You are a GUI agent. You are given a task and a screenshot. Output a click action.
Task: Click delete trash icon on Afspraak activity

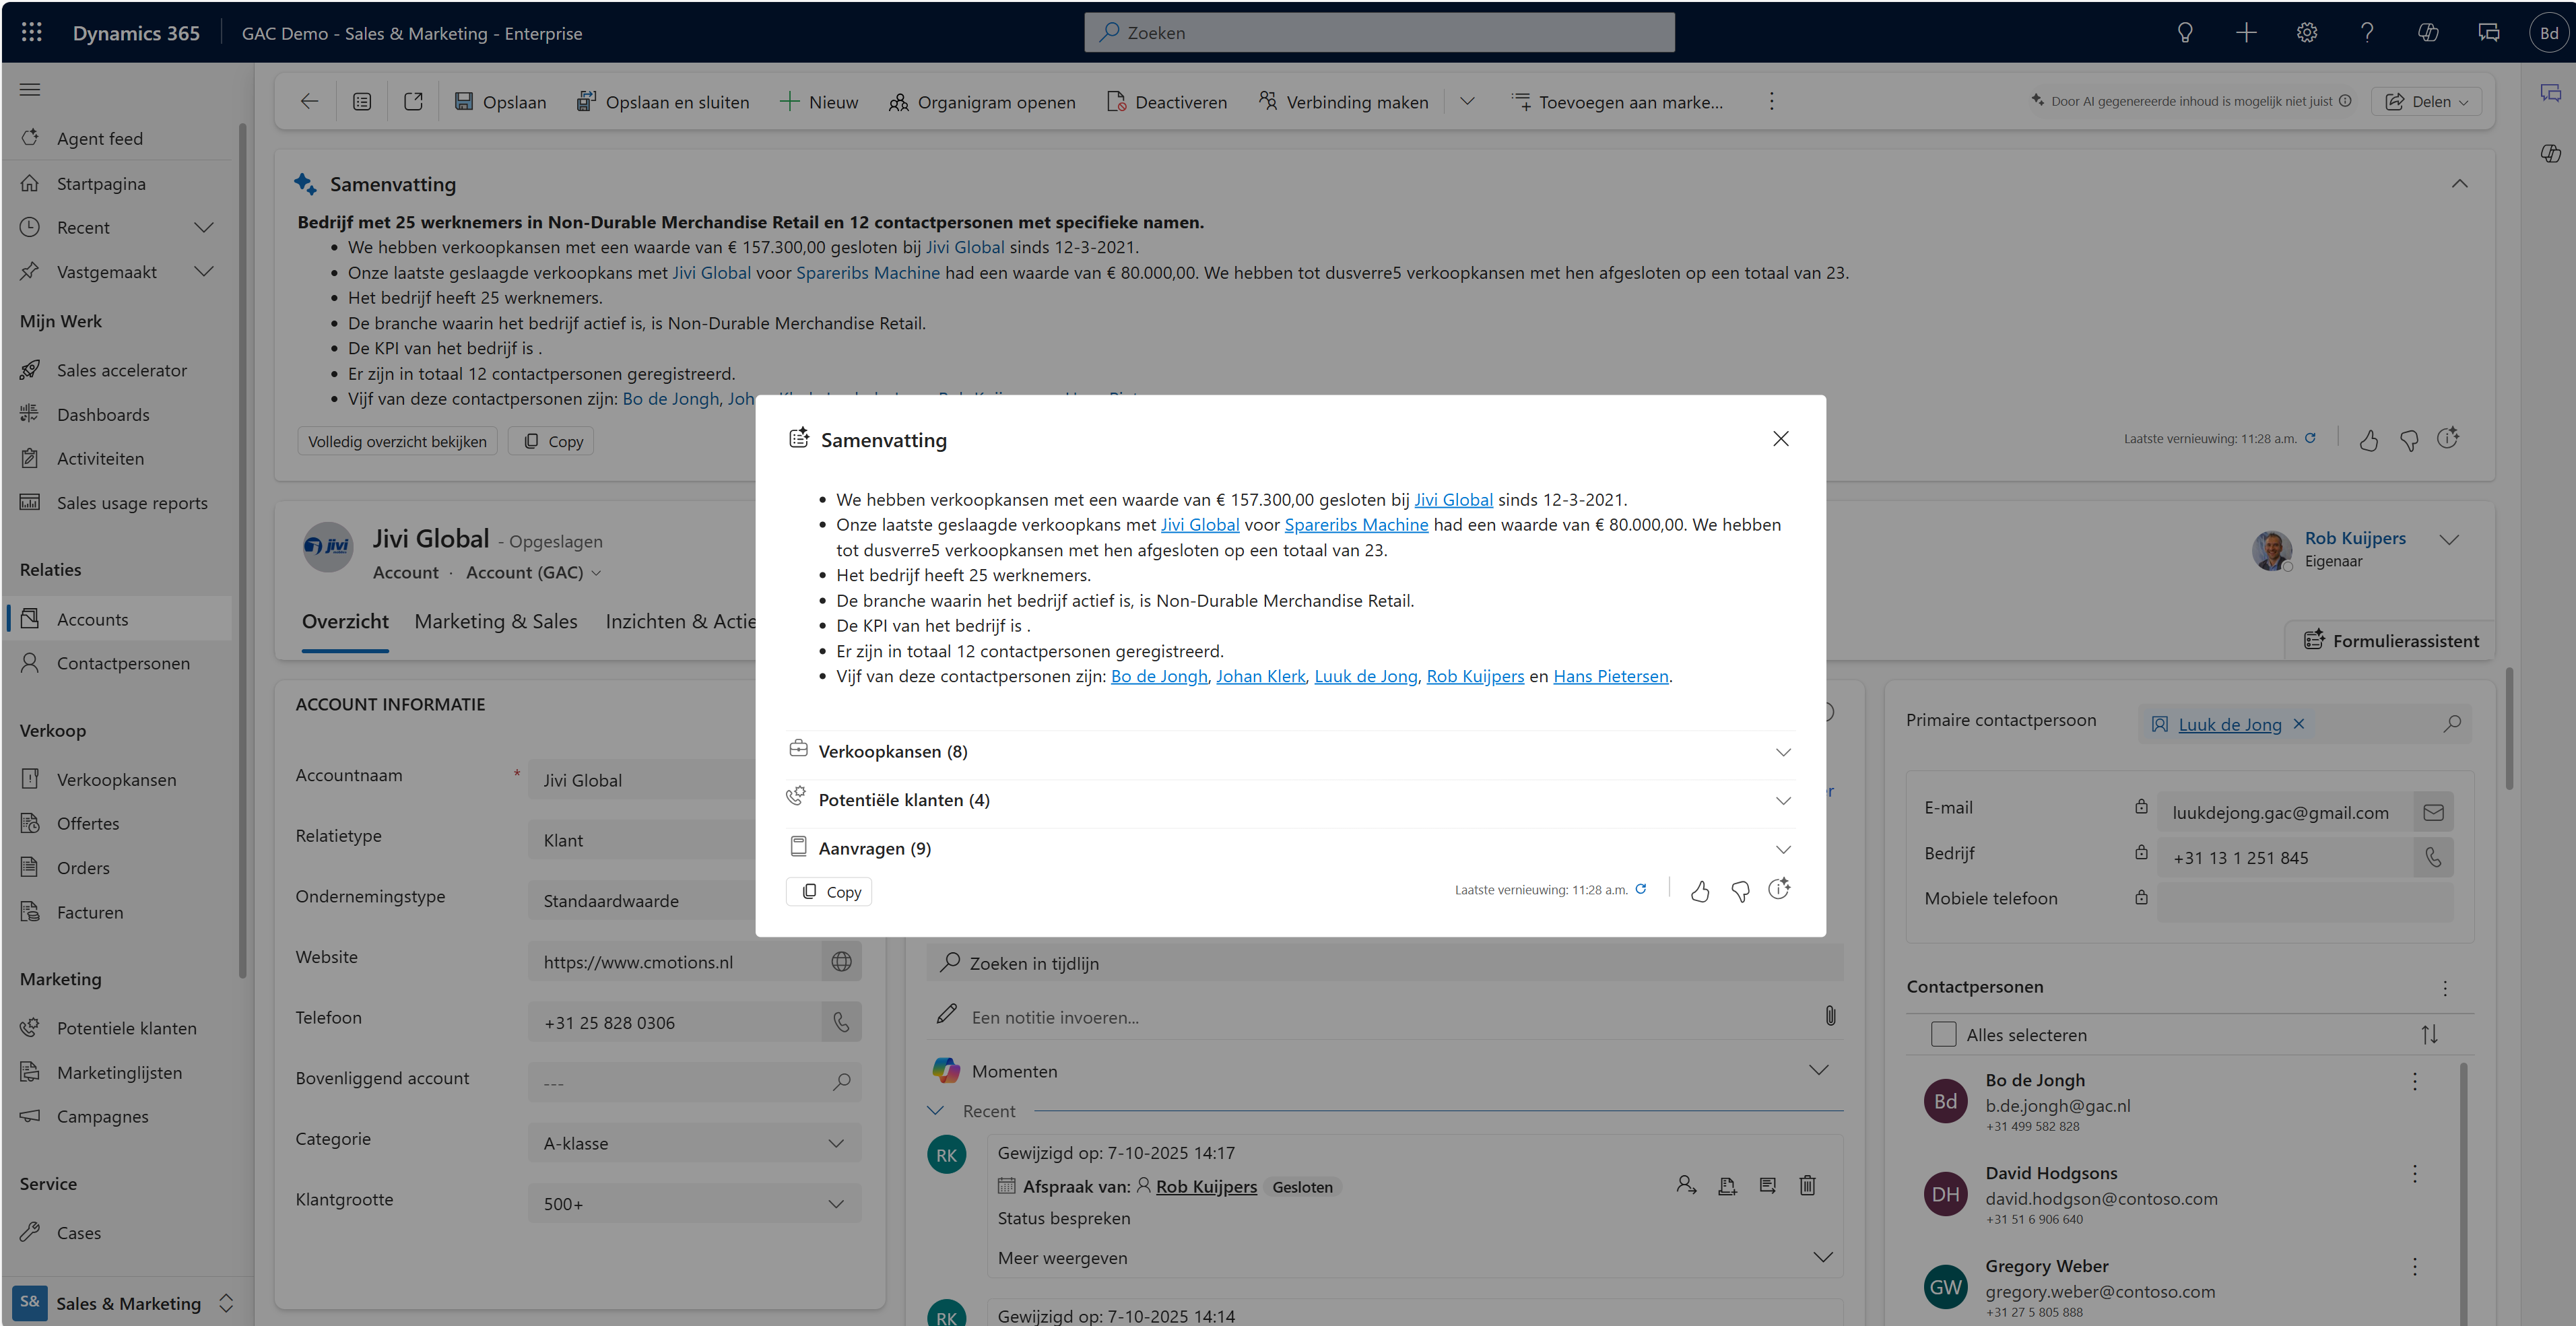(1807, 1186)
